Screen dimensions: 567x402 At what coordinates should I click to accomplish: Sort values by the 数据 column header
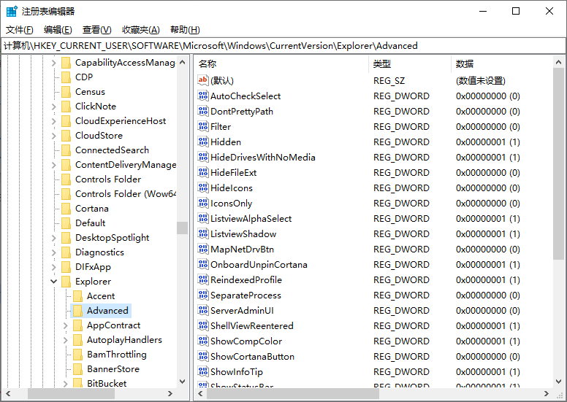click(502, 64)
